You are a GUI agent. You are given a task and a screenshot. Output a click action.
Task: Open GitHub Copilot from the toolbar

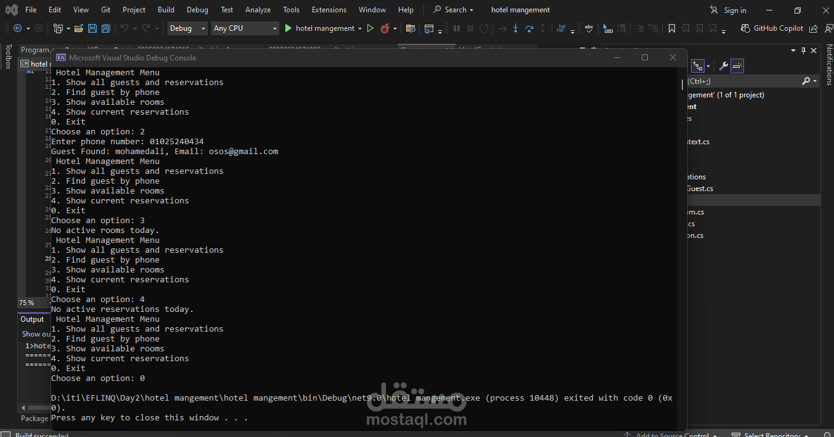772,28
